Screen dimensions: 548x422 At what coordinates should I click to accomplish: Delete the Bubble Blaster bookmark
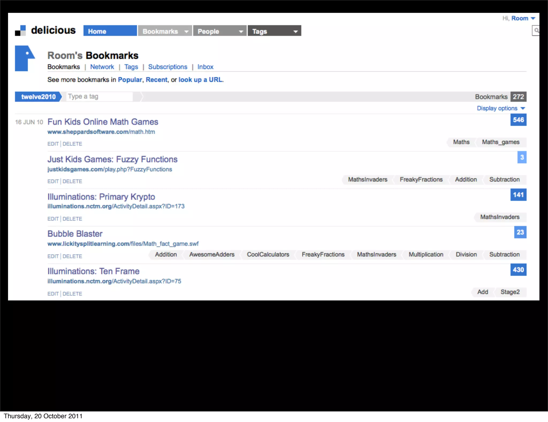coord(72,256)
